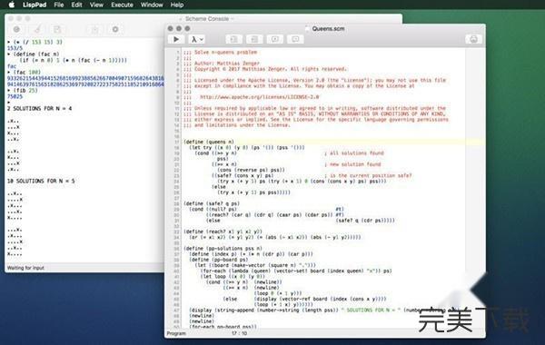Click the Queens.scm window title
This screenshot has height=345, width=545.
328,29
